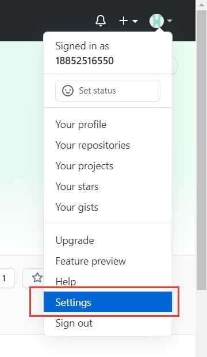
Task: Open Feature preview
Action: pos(108,261)
